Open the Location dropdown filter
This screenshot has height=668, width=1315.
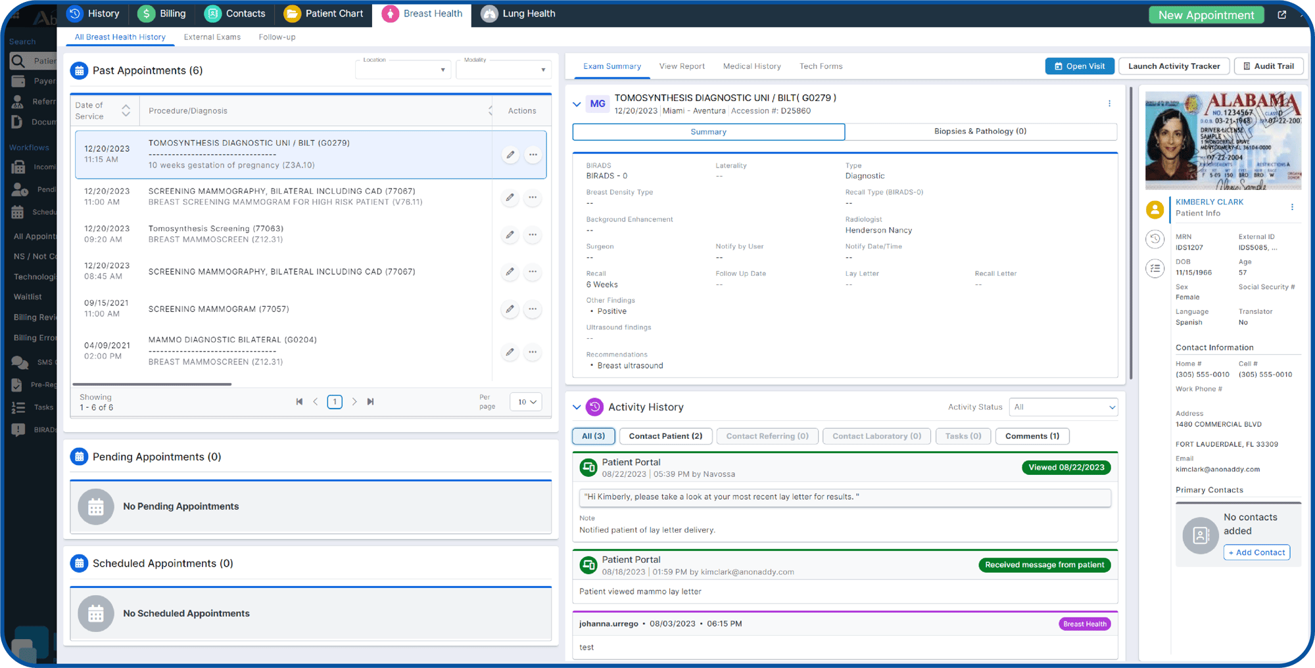coord(403,70)
